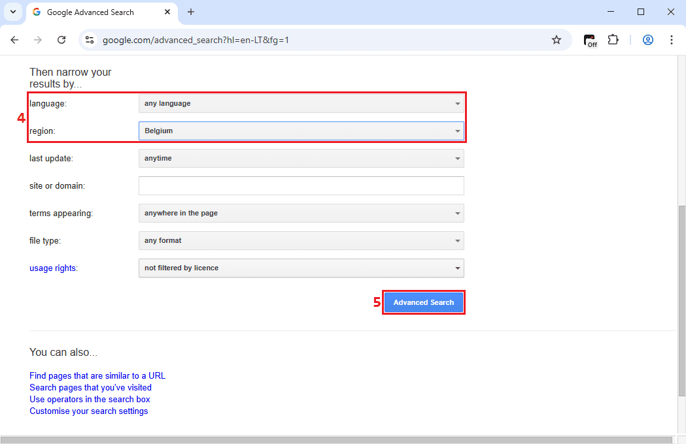Open the region dropdown showing Belgium
This screenshot has width=686, height=444.
coord(301,131)
